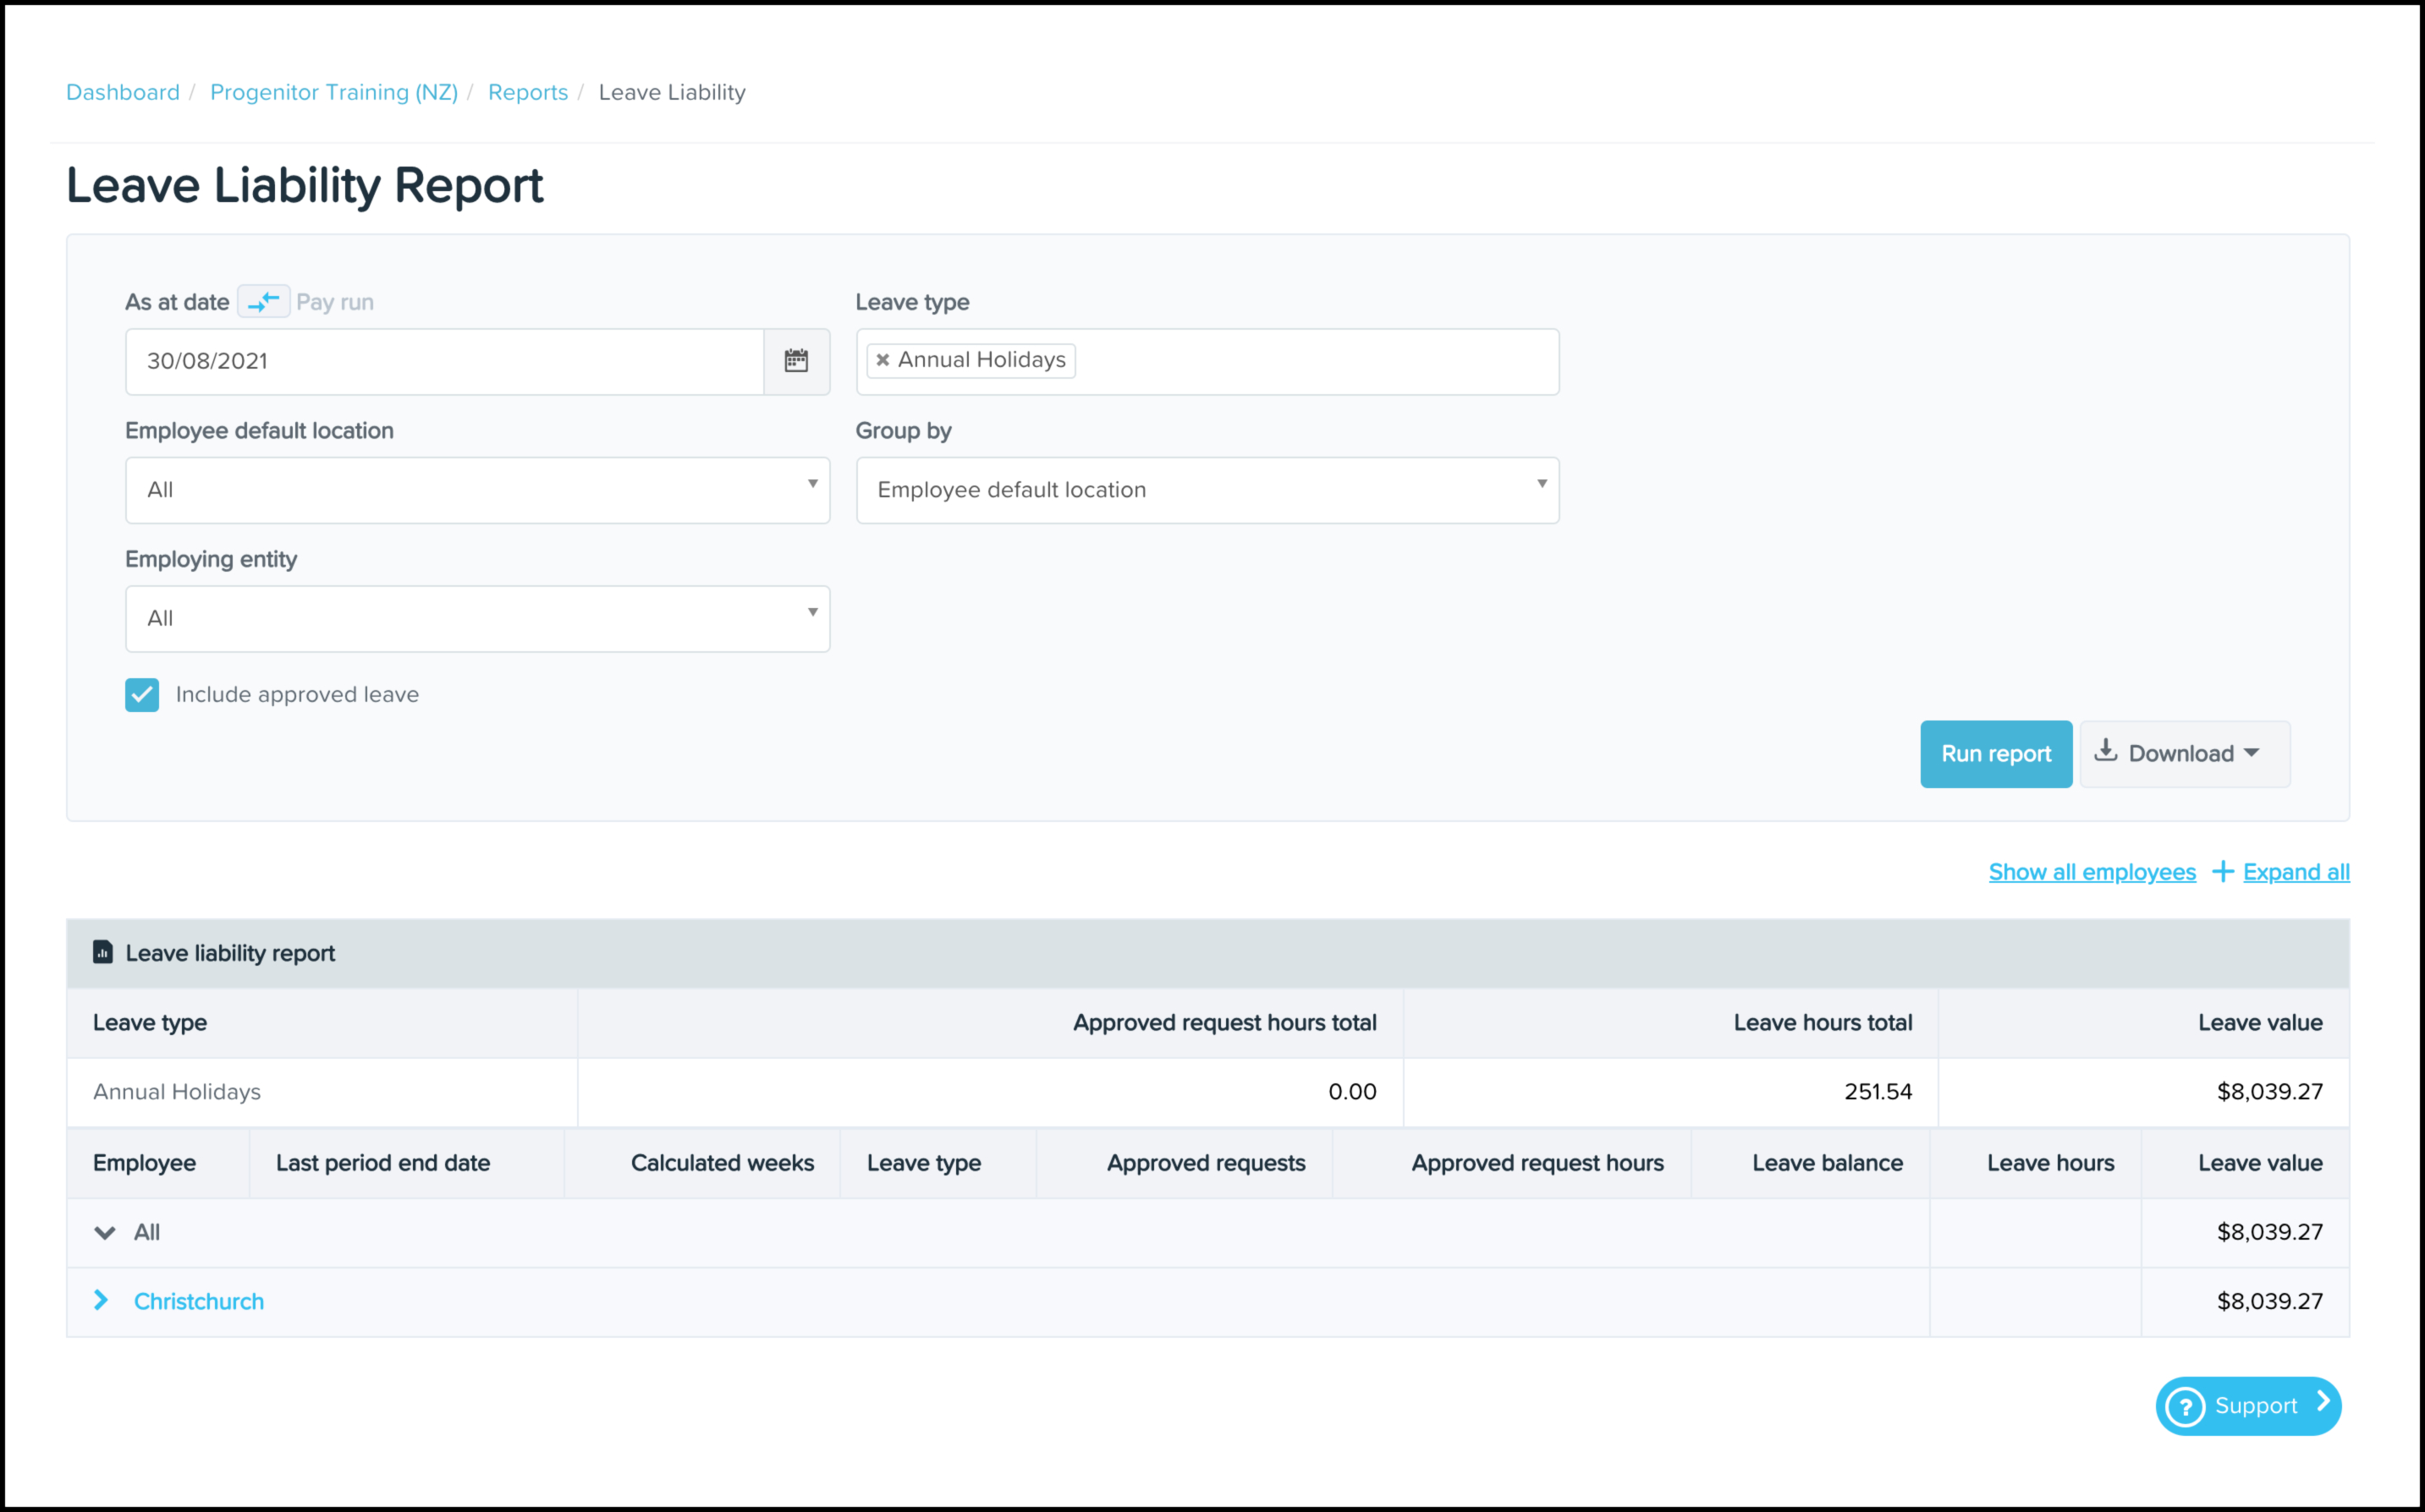
Task: Click inside the Leave type field
Action: click(1207, 361)
